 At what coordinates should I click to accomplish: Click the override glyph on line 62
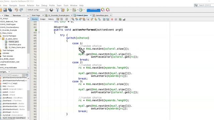(x=36, y=30)
